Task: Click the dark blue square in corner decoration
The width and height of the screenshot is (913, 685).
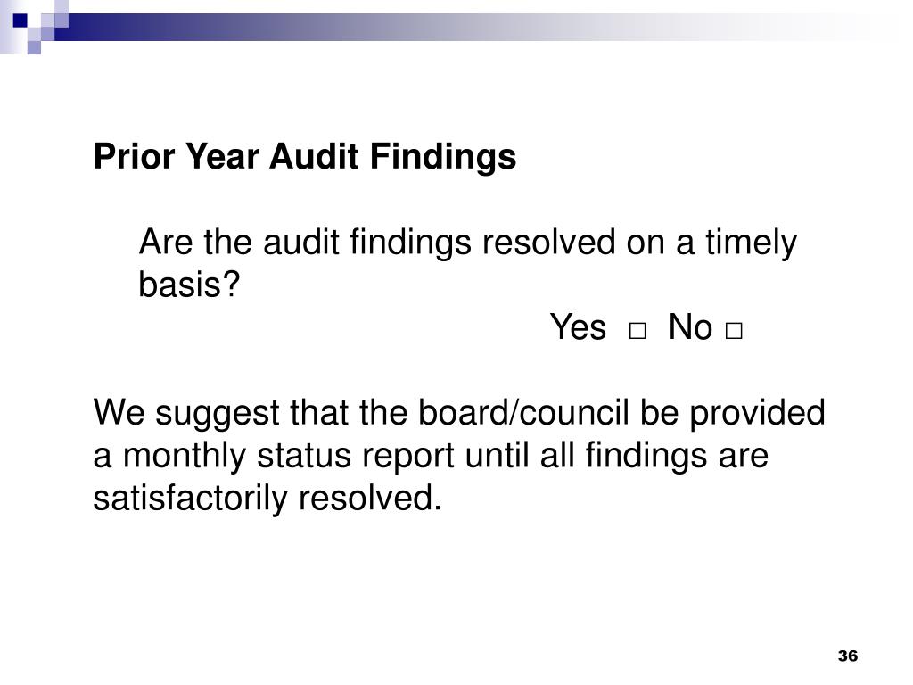Action: pyautogui.click(x=21, y=21)
